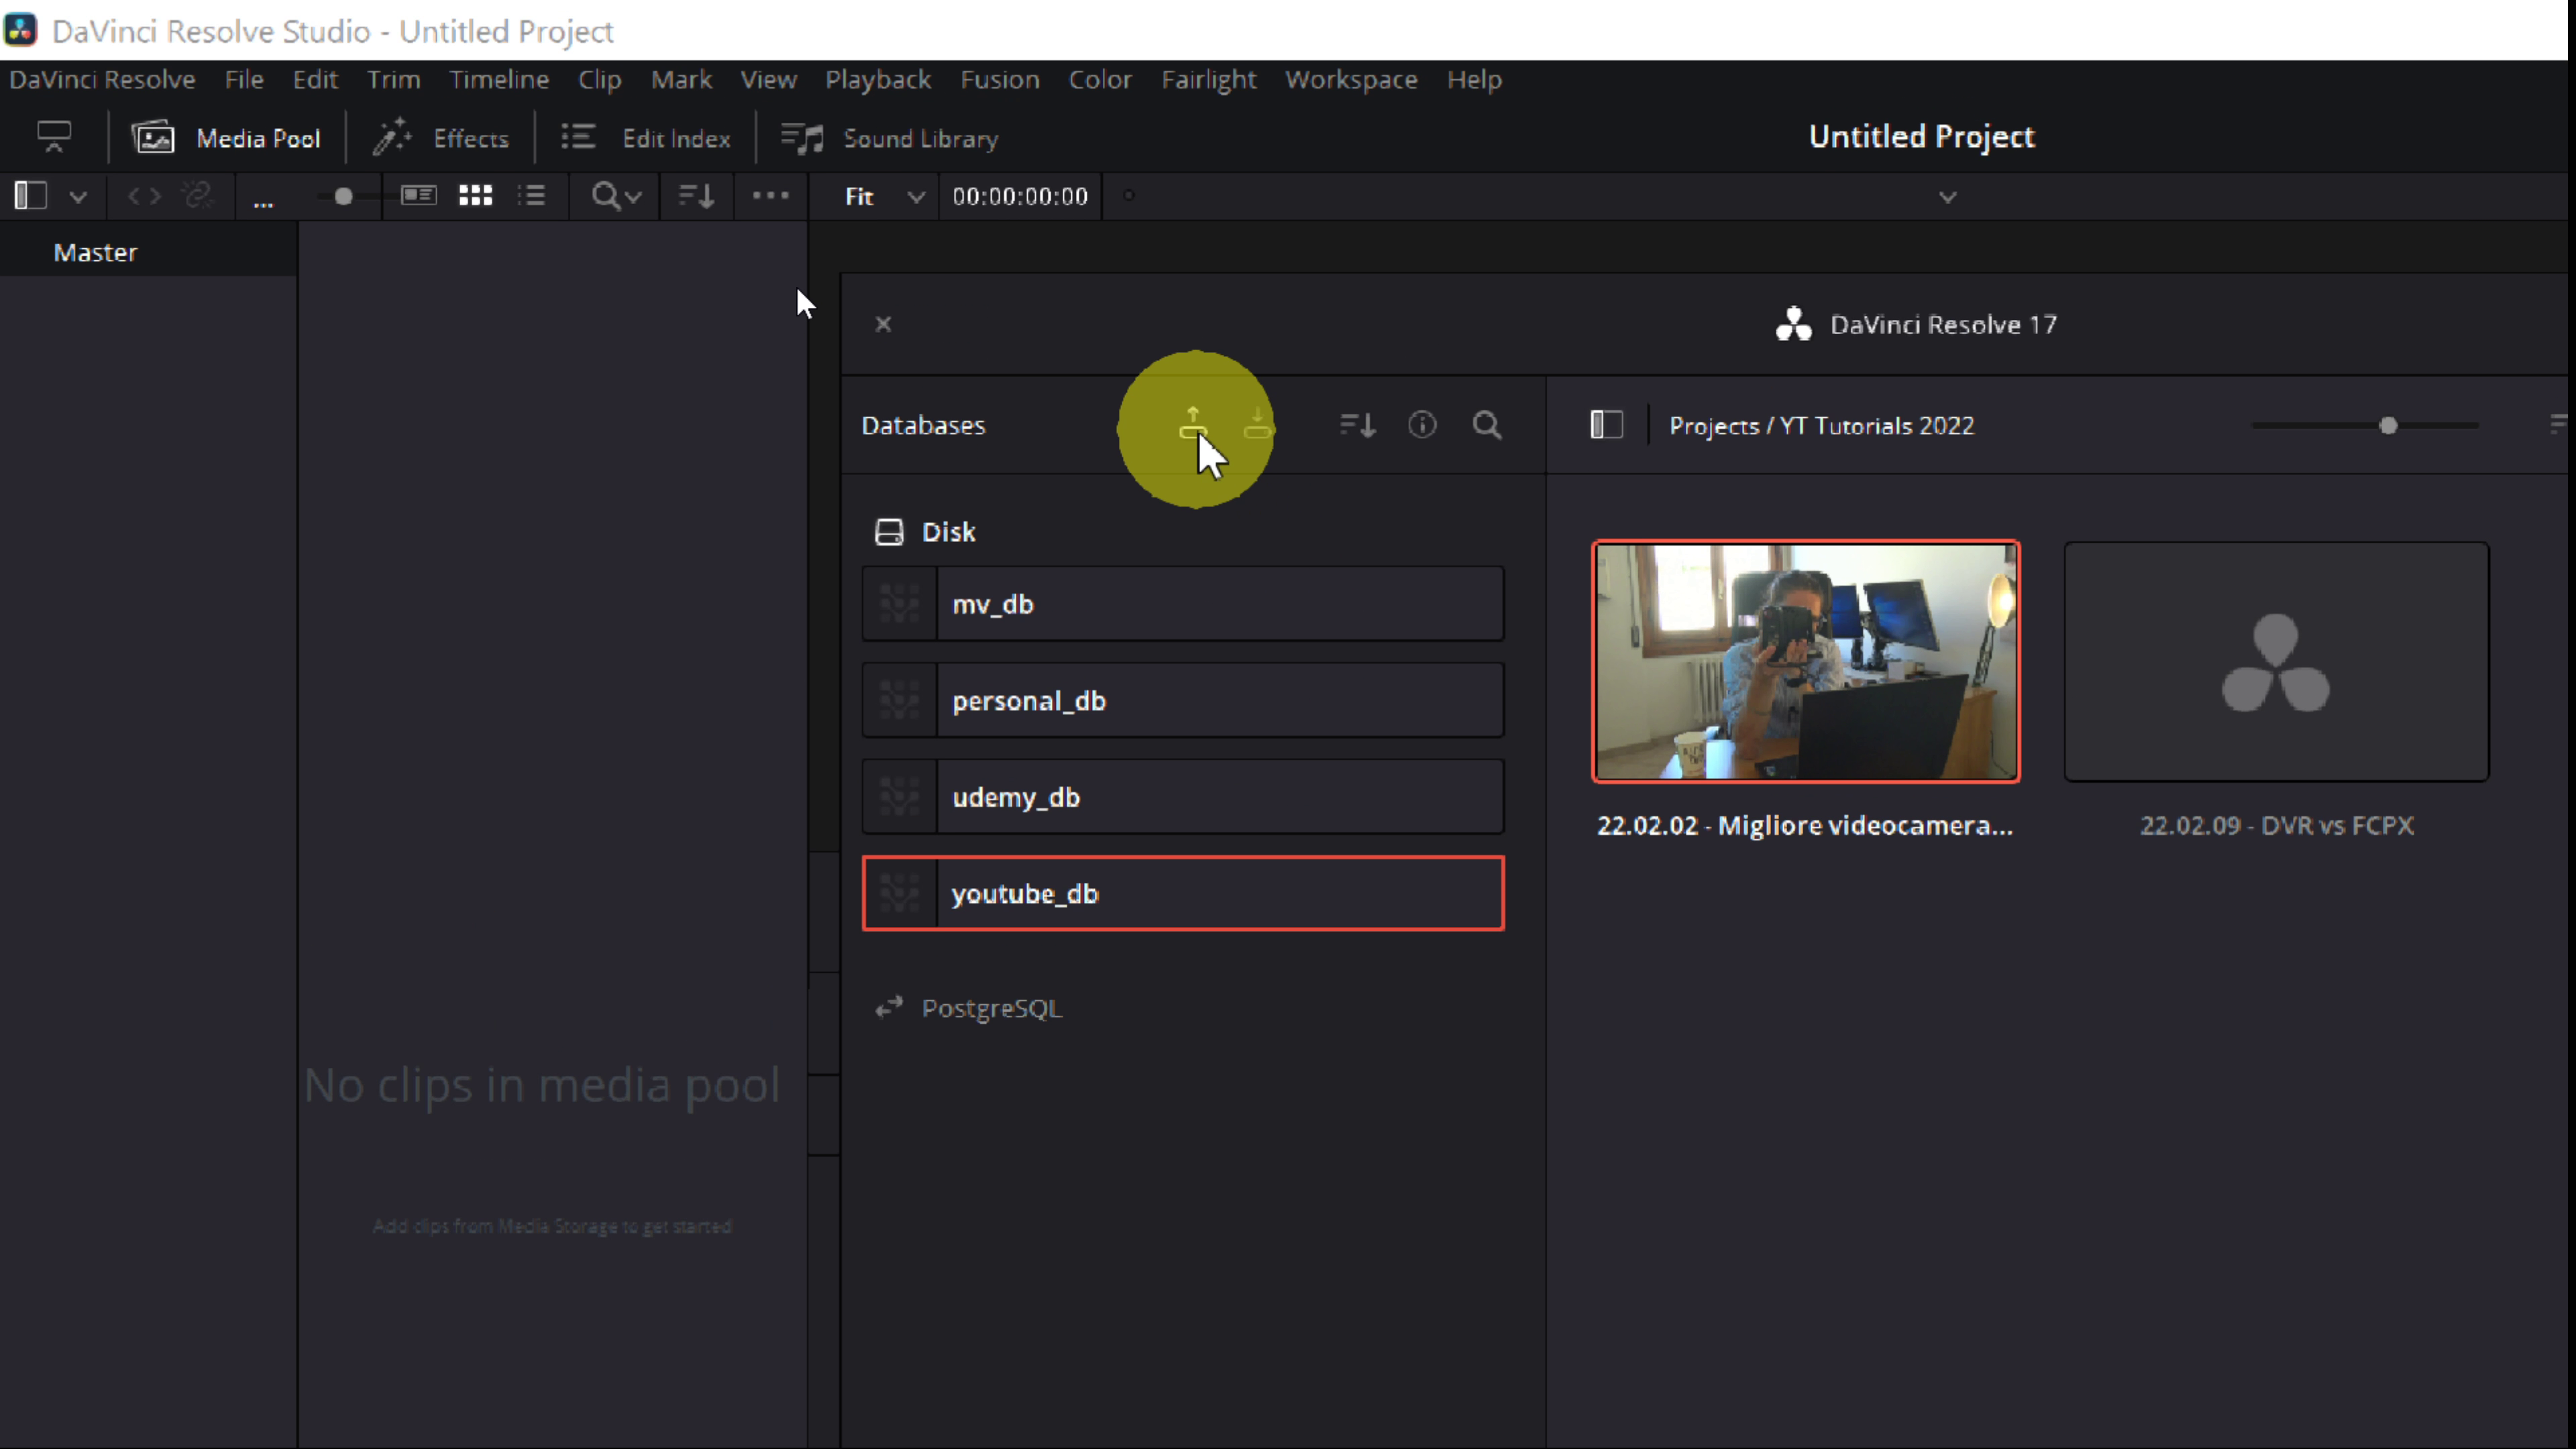Open the media pool three-dot options menu

[770, 196]
